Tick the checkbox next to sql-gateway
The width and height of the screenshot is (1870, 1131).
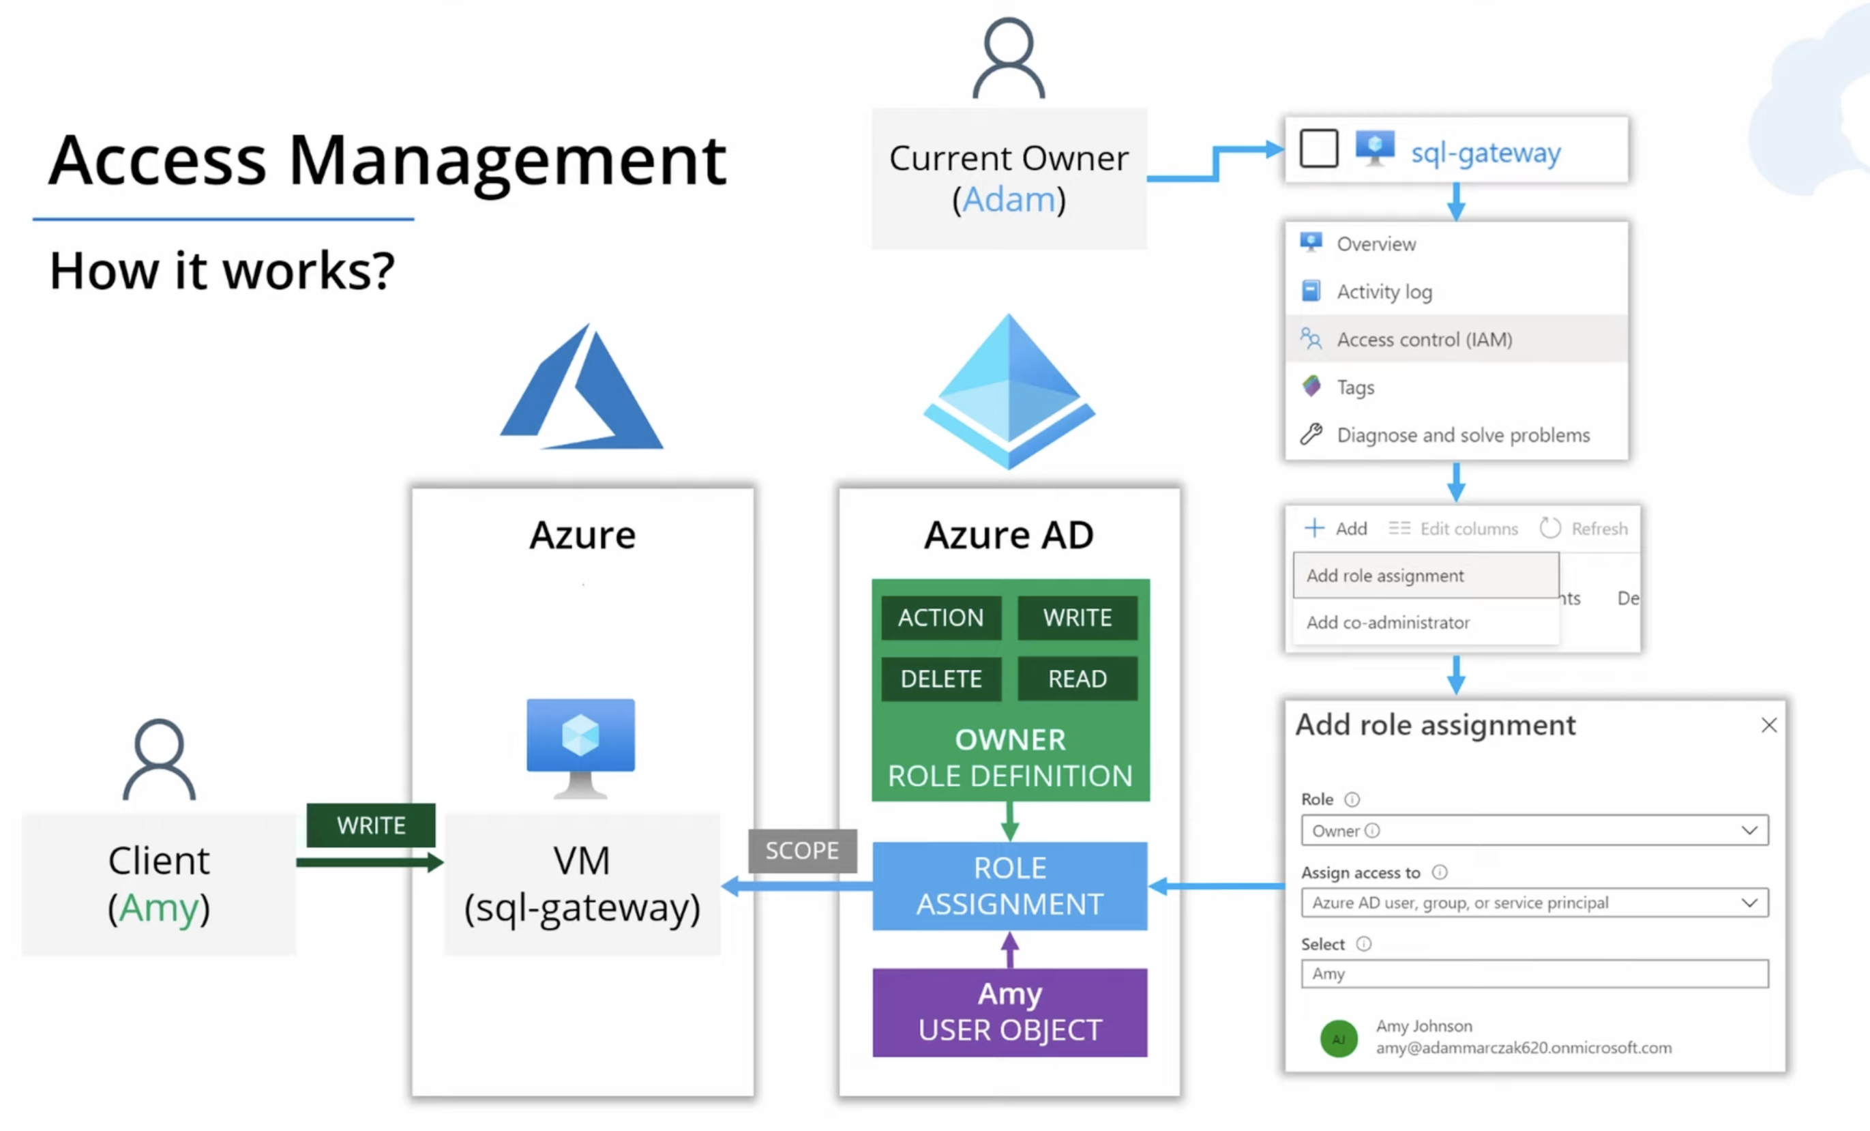coord(1318,148)
